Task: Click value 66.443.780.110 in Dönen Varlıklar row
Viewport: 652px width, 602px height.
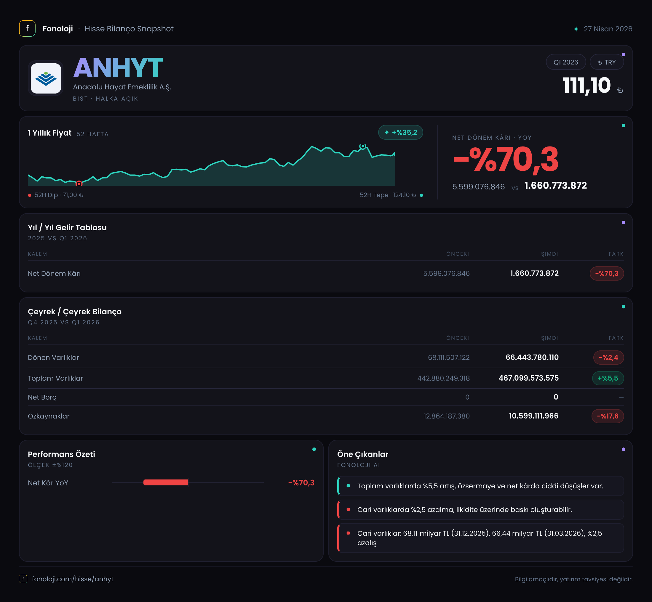Action: [532, 357]
